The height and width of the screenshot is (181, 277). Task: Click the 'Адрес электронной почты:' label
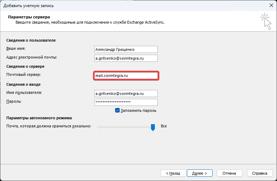tap(32, 57)
